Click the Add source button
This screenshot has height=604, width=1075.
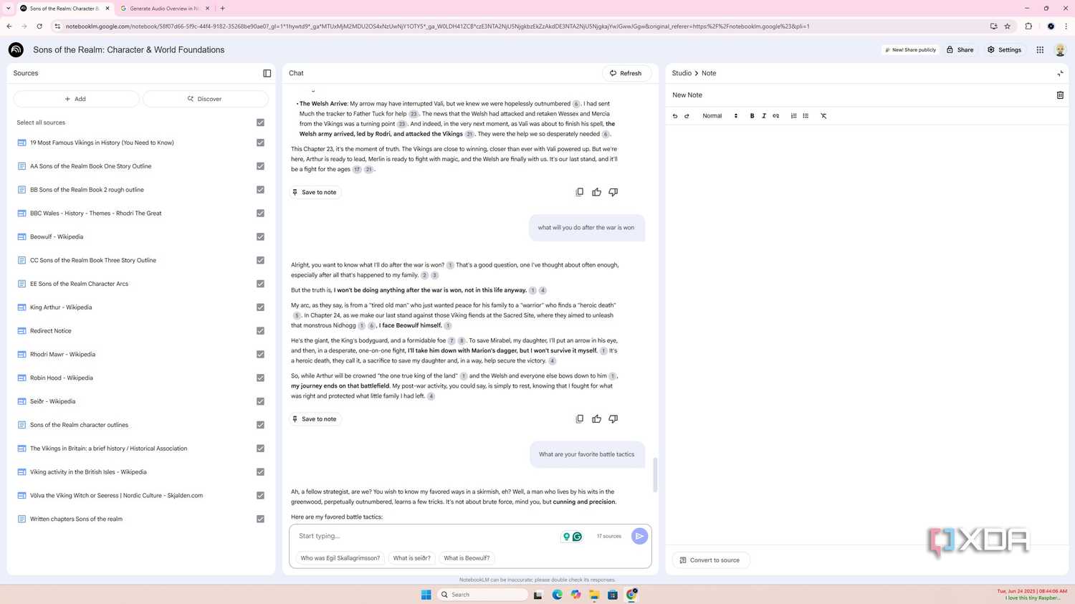point(76,99)
